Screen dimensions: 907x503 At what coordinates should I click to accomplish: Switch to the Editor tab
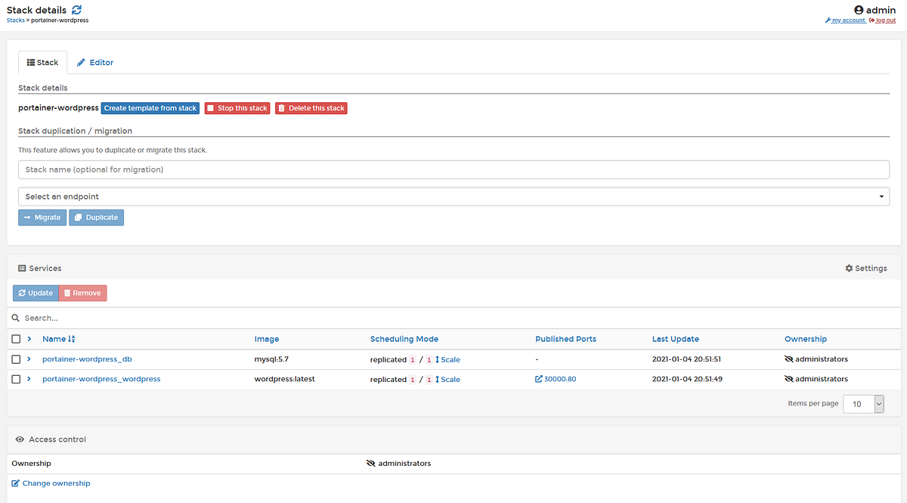[x=95, y=62]
